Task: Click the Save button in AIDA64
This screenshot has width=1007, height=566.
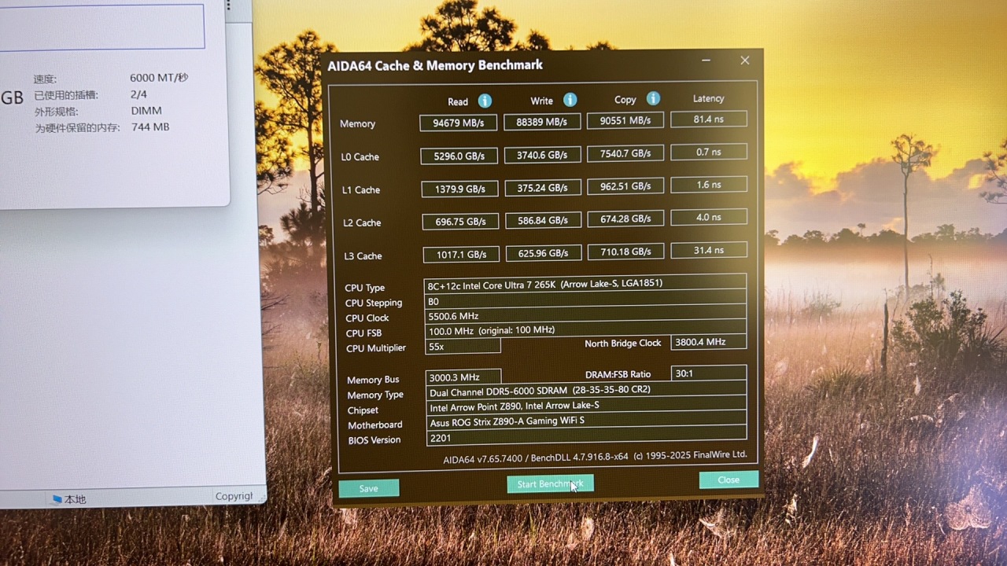Action: click(x=368, y=488)
